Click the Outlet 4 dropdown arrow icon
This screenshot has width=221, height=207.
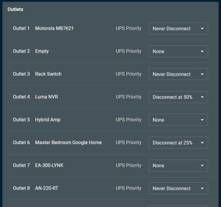[x=202, y=97]
